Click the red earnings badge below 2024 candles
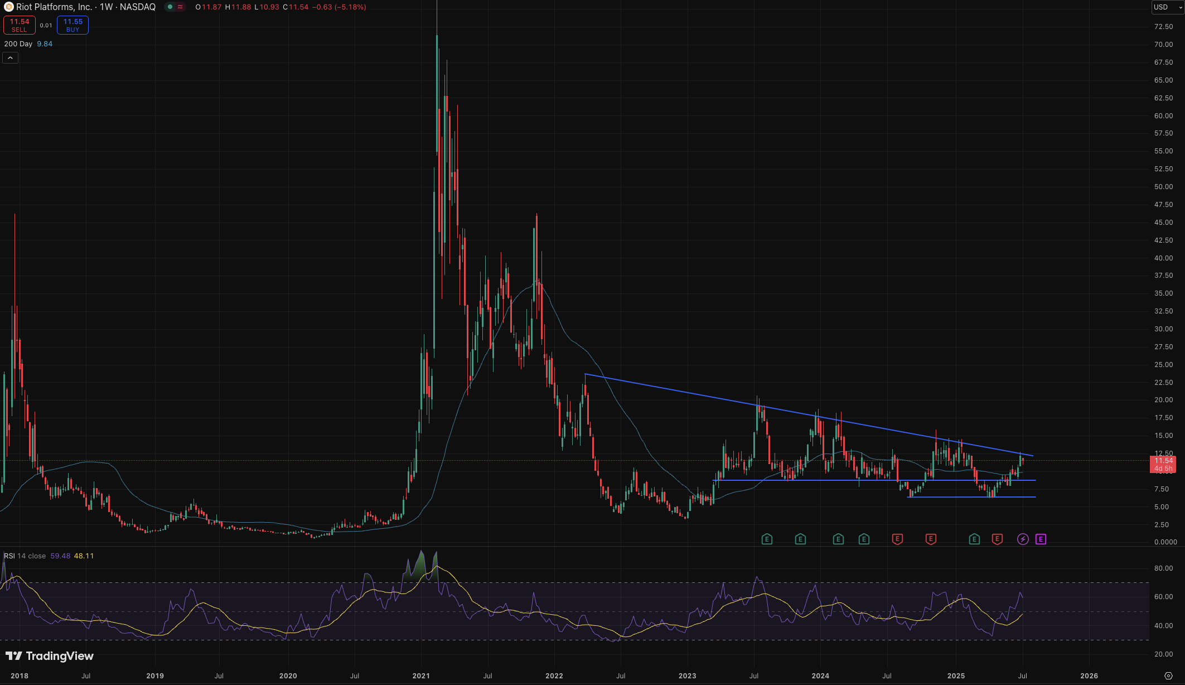The height and width of the screenshot is (685, 1185). coord(898,539)
